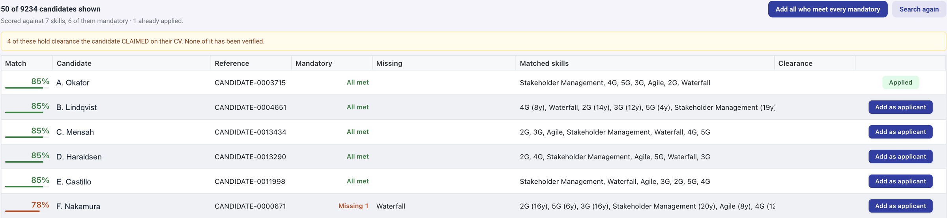Click missing skill 'Waterfall' for F. Nakamura

click(391, 206)
